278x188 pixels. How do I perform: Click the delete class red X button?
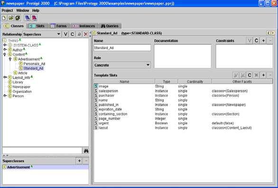click(86, 34)
